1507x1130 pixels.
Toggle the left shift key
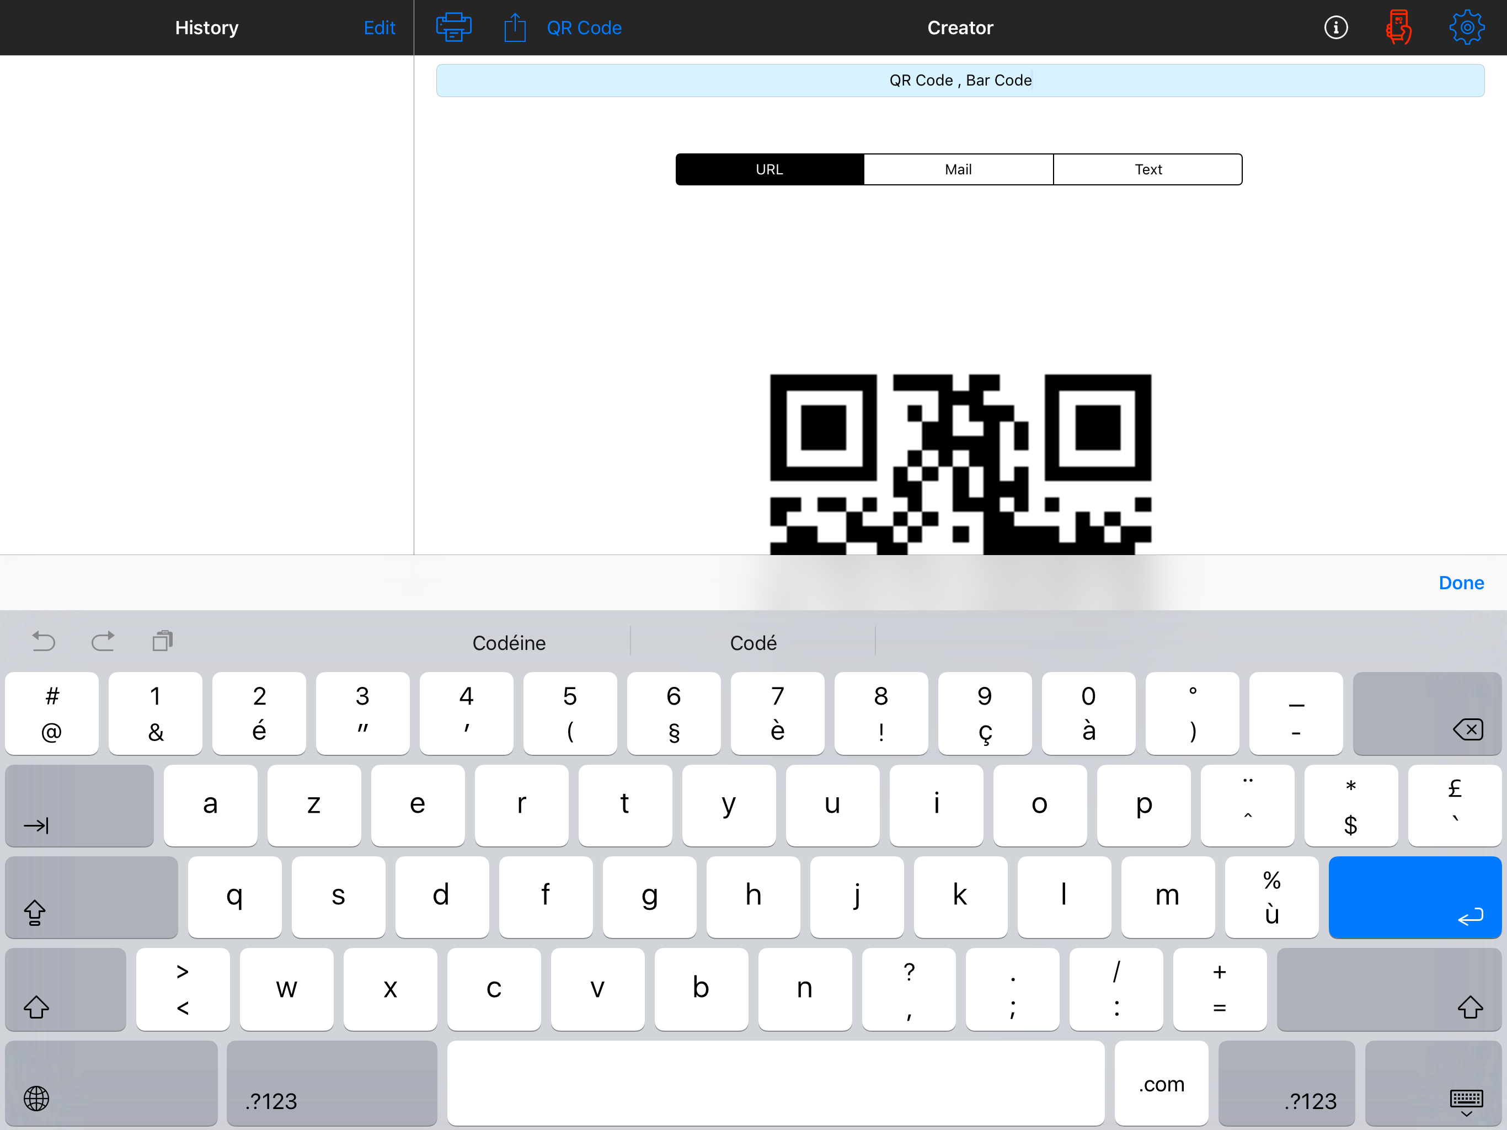66,989
